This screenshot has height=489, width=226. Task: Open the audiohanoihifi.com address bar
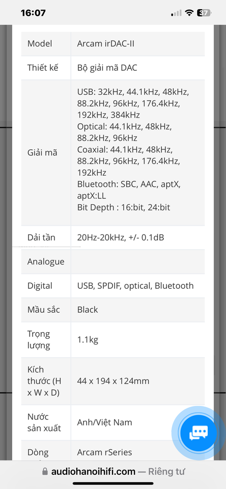point(113,471)
